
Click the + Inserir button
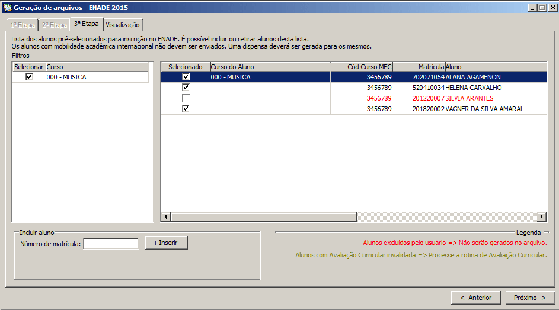pos(166,243)
